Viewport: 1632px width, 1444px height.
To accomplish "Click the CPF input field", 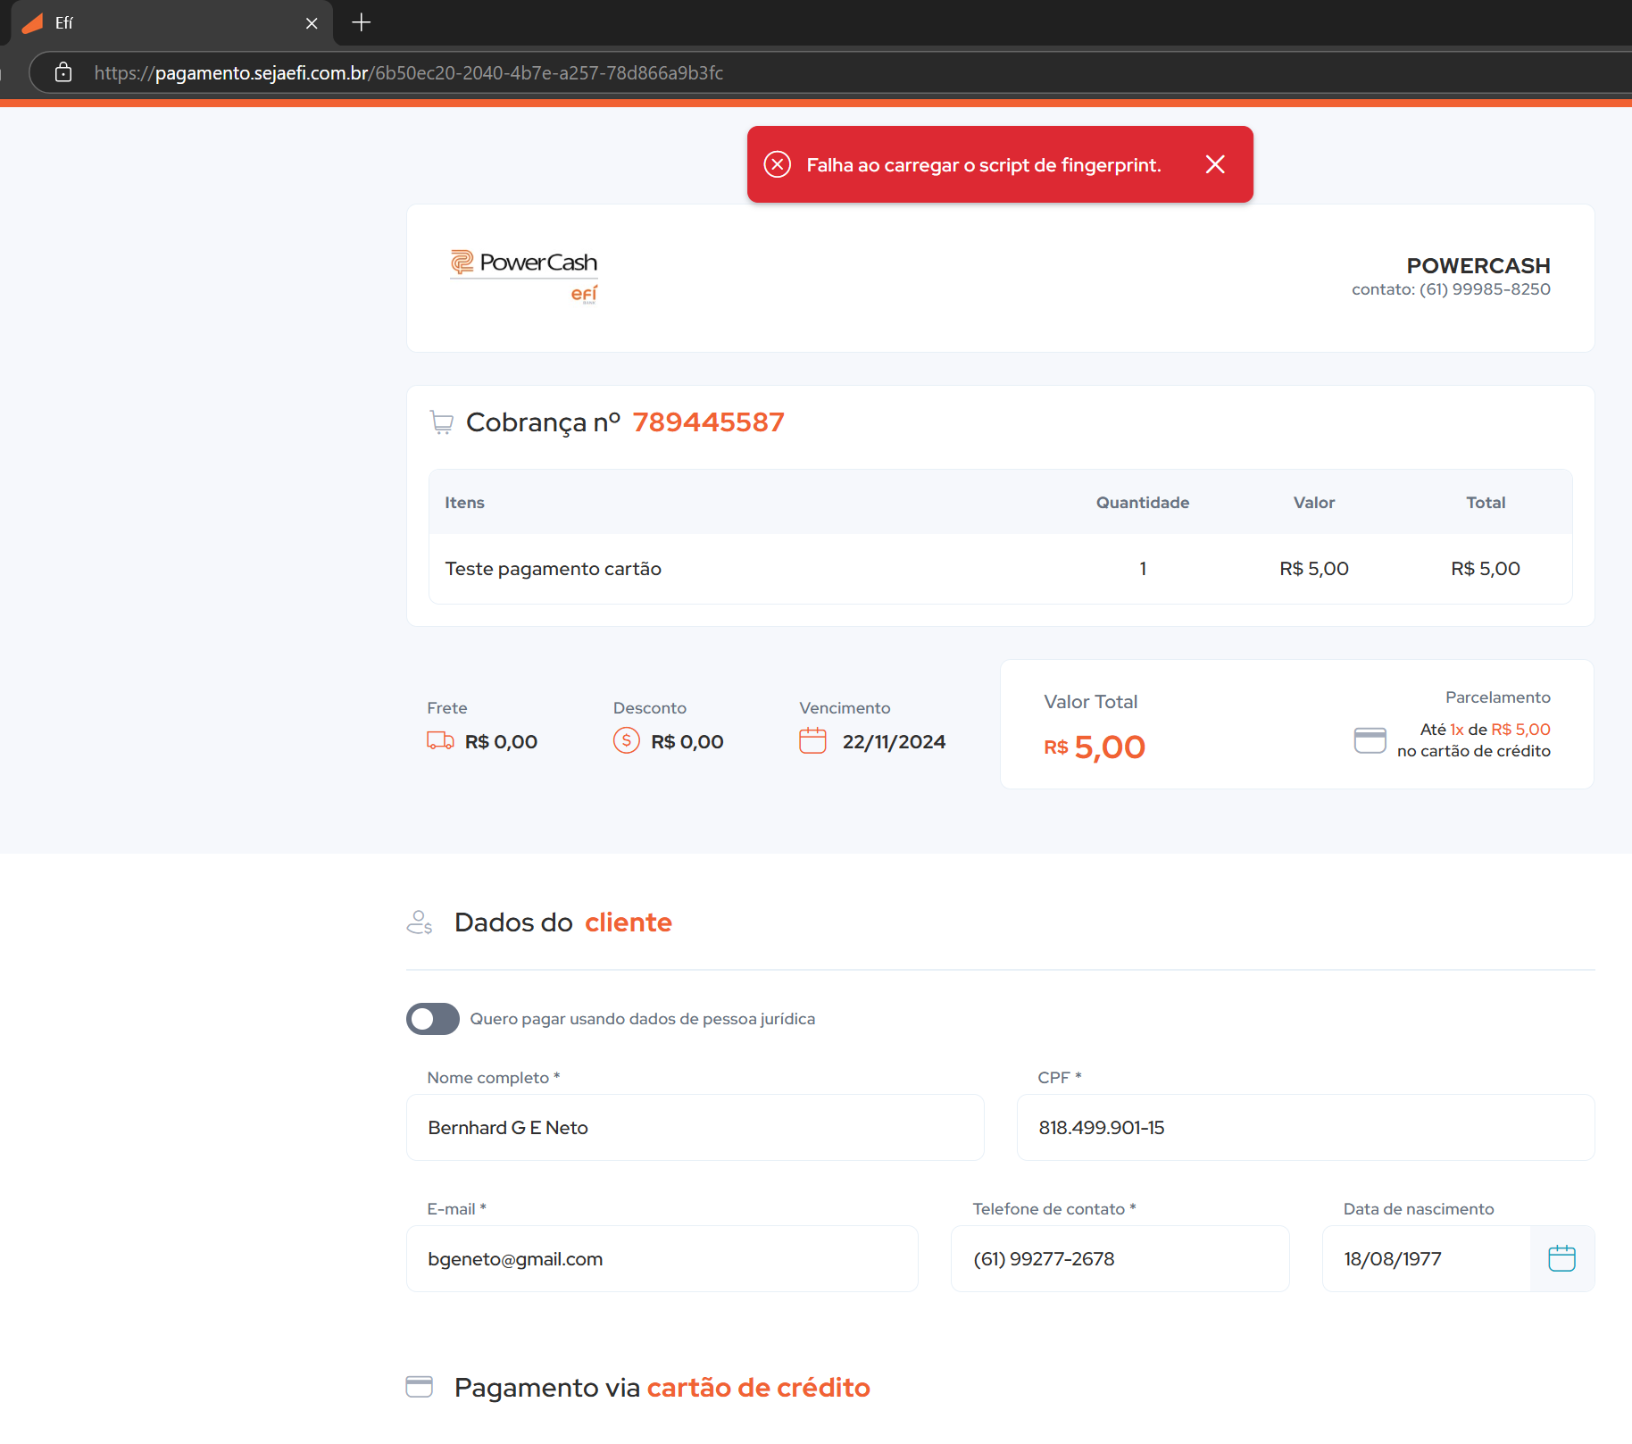I will 1305,1128.
